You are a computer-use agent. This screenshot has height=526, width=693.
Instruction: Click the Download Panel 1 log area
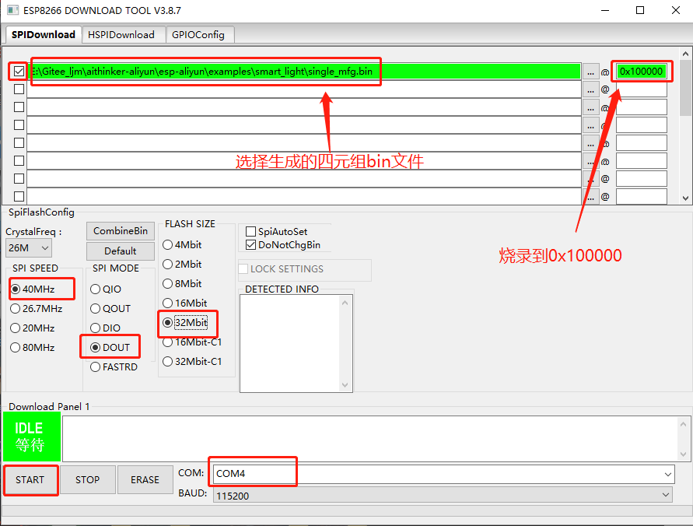pos(376,439)
